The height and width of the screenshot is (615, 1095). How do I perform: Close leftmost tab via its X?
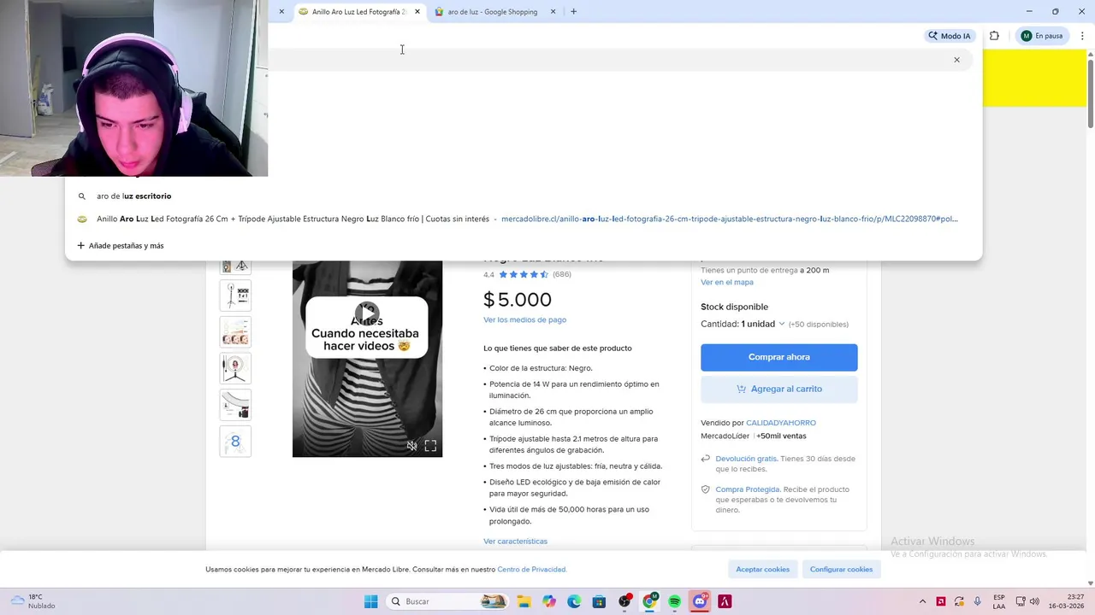[x=281, y=12]
